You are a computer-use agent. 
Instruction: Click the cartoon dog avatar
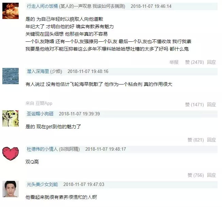11,118
